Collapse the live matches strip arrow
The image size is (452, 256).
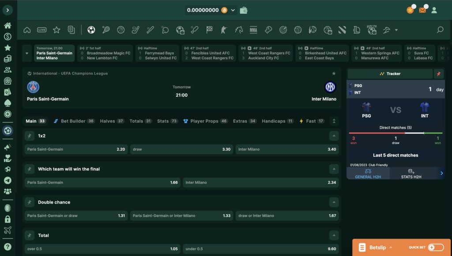point(27,53)
